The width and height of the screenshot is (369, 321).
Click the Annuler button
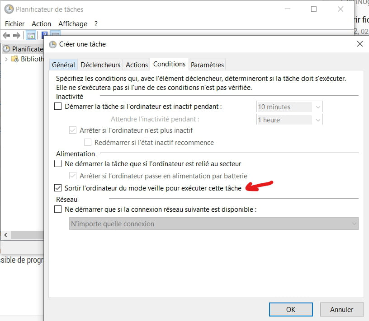tap(341, 309)
